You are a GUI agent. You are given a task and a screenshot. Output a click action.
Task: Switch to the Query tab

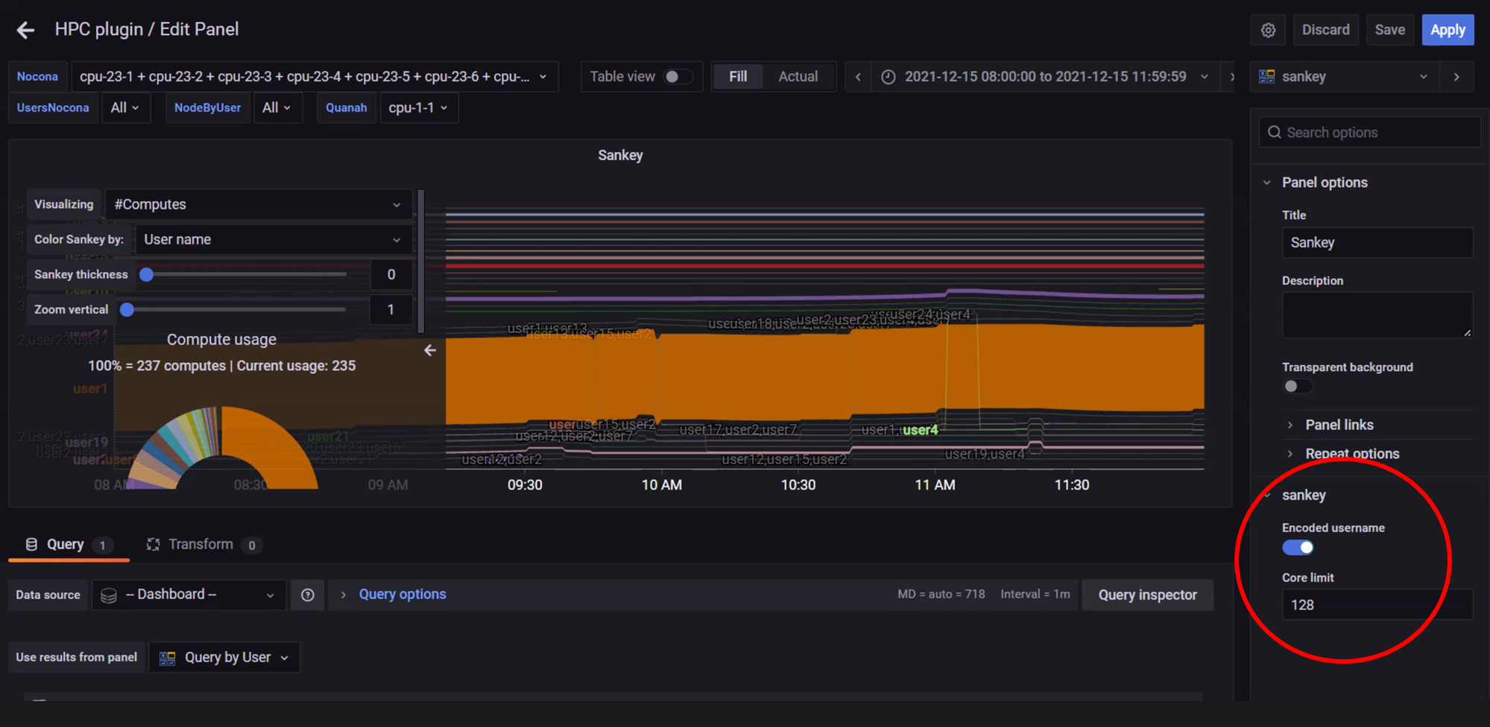click(69, 545)
